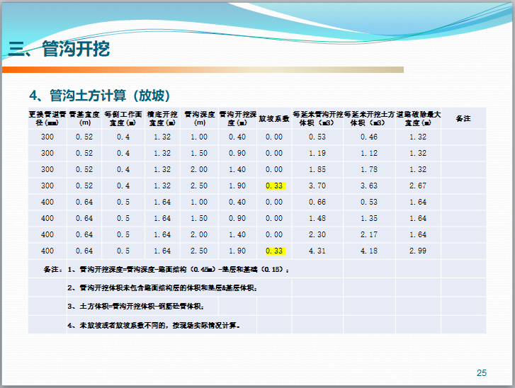515x388 pixels.
Task: Click yellow highlighted 0.33 beside 3.70
Action: [x=274, y=186]
